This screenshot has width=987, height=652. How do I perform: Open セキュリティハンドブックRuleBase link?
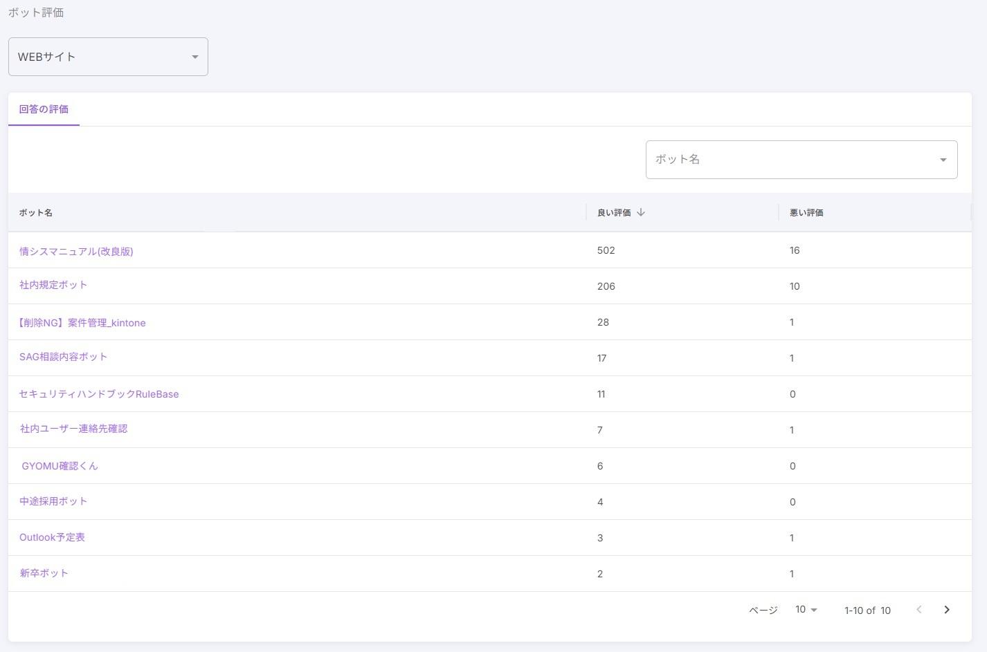point(99,394)
